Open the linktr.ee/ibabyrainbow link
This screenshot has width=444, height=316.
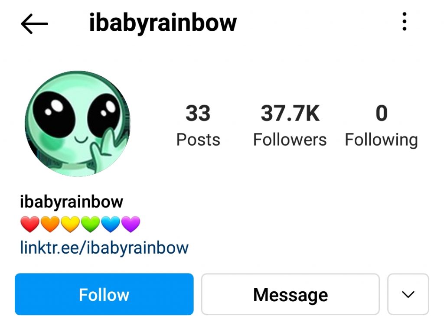pos(104,248)
